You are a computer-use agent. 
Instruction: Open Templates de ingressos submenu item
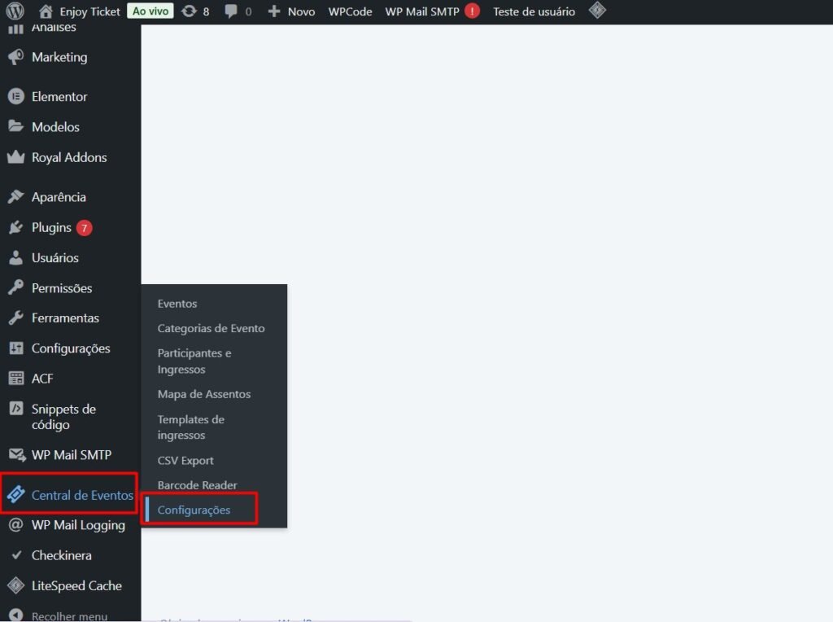(x=190, y=427)
